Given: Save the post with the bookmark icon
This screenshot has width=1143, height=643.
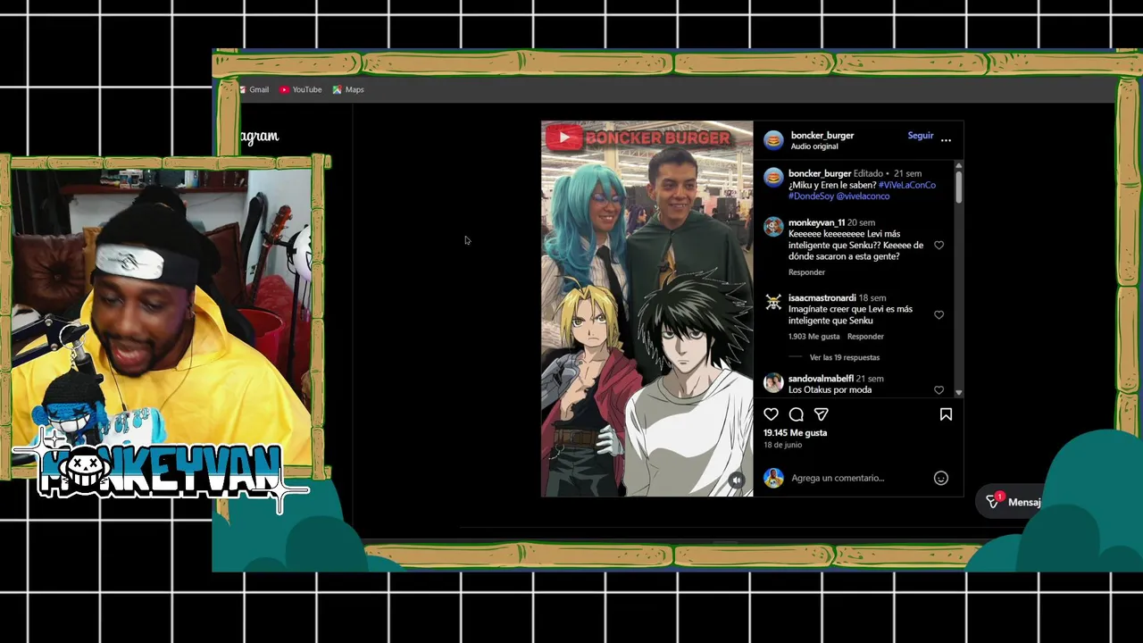Looking at the screenshot, I should point(946,414).
